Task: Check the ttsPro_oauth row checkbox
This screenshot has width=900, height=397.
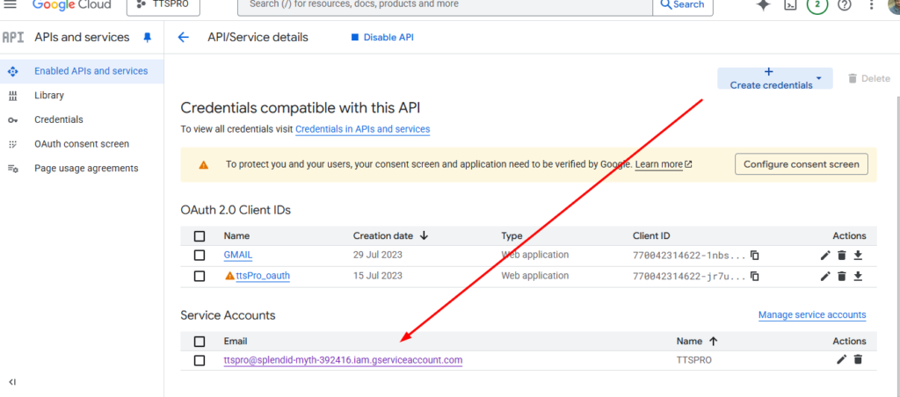Action: (200, 276)
